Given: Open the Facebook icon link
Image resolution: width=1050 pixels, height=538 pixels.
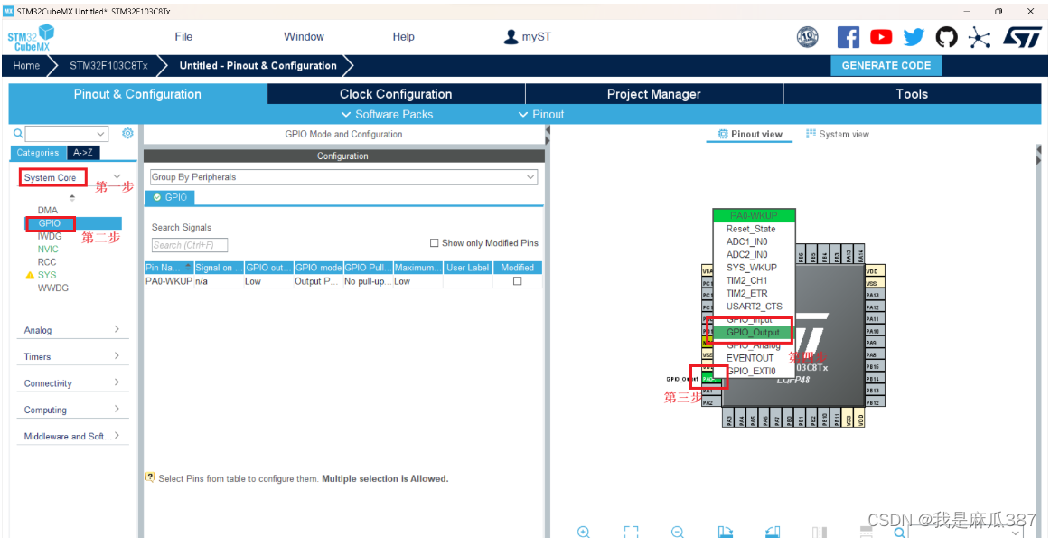Looking at the screenshot, I should pyautogui.click(x=848, y=37).
